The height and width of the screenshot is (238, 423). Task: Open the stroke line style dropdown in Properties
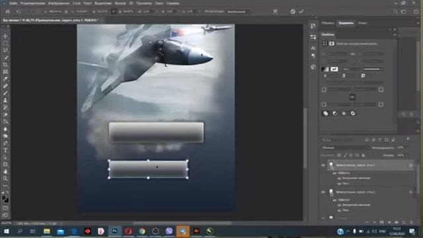pyautogui.click(x=373, y=69)
